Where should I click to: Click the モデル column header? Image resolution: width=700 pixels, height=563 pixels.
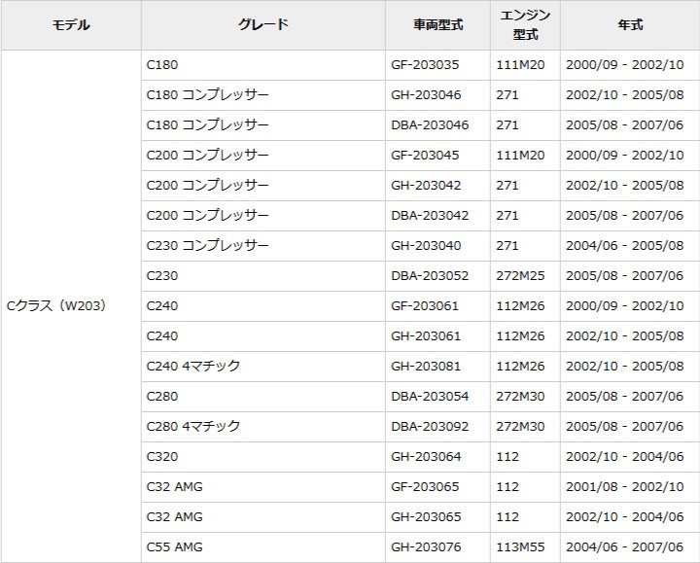(x=71, y=25)
